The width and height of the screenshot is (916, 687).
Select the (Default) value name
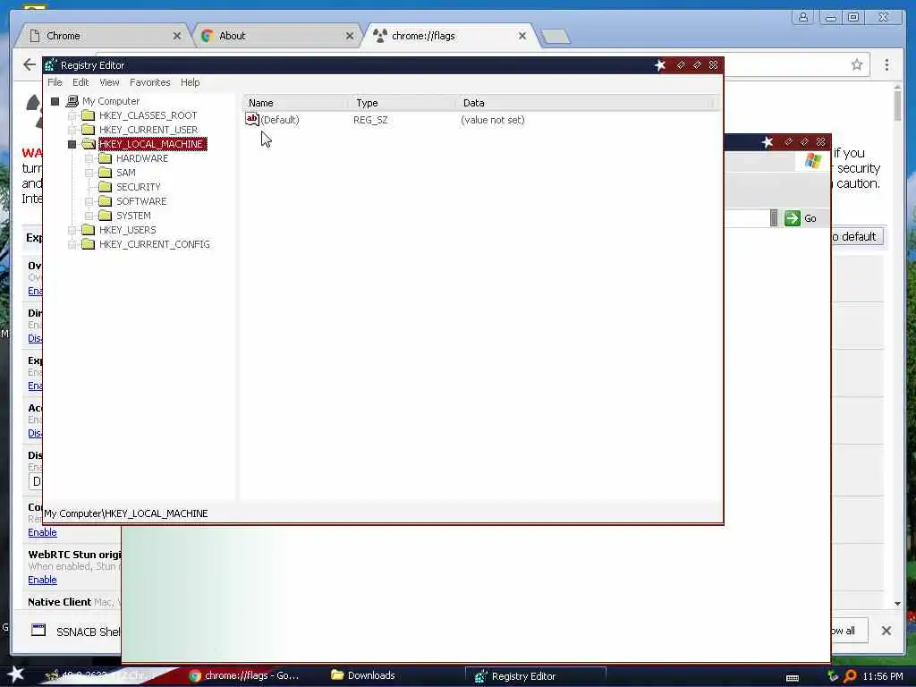pyautogui.click(x=280, y=120)
